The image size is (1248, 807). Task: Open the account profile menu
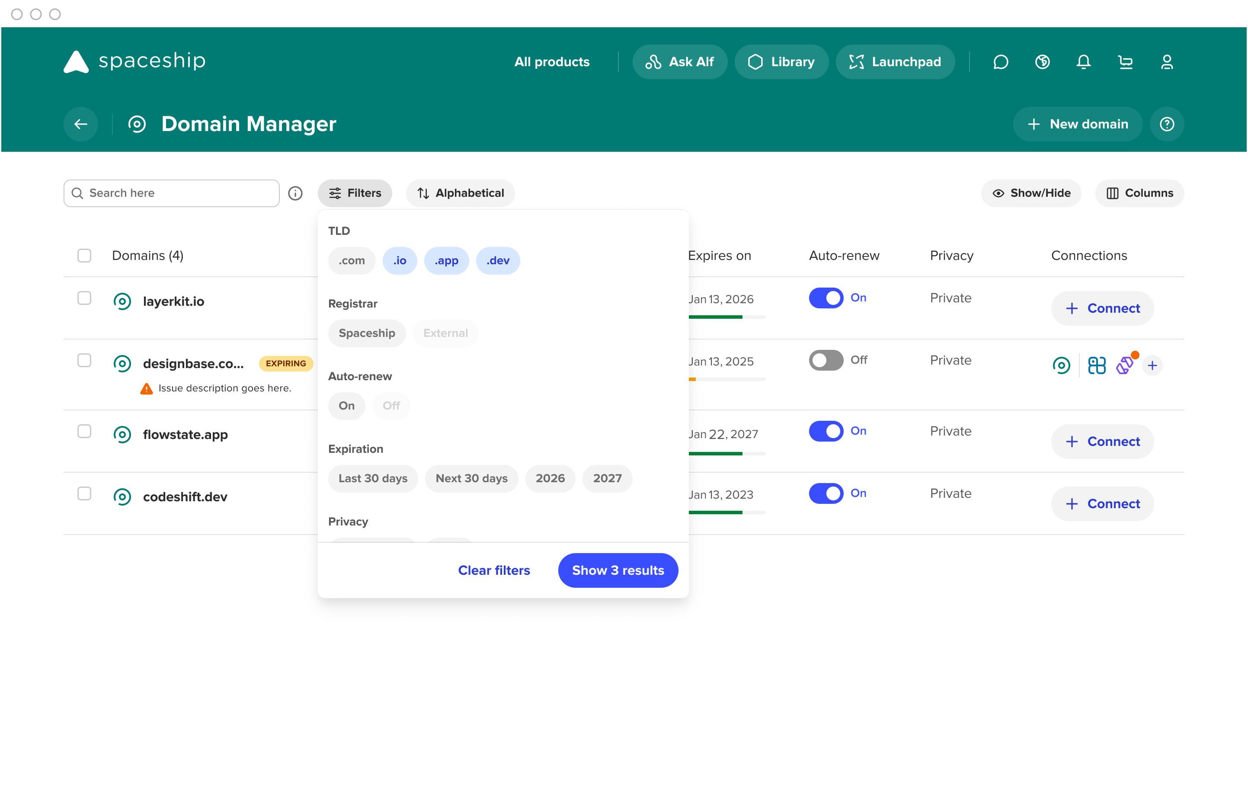1167,62
